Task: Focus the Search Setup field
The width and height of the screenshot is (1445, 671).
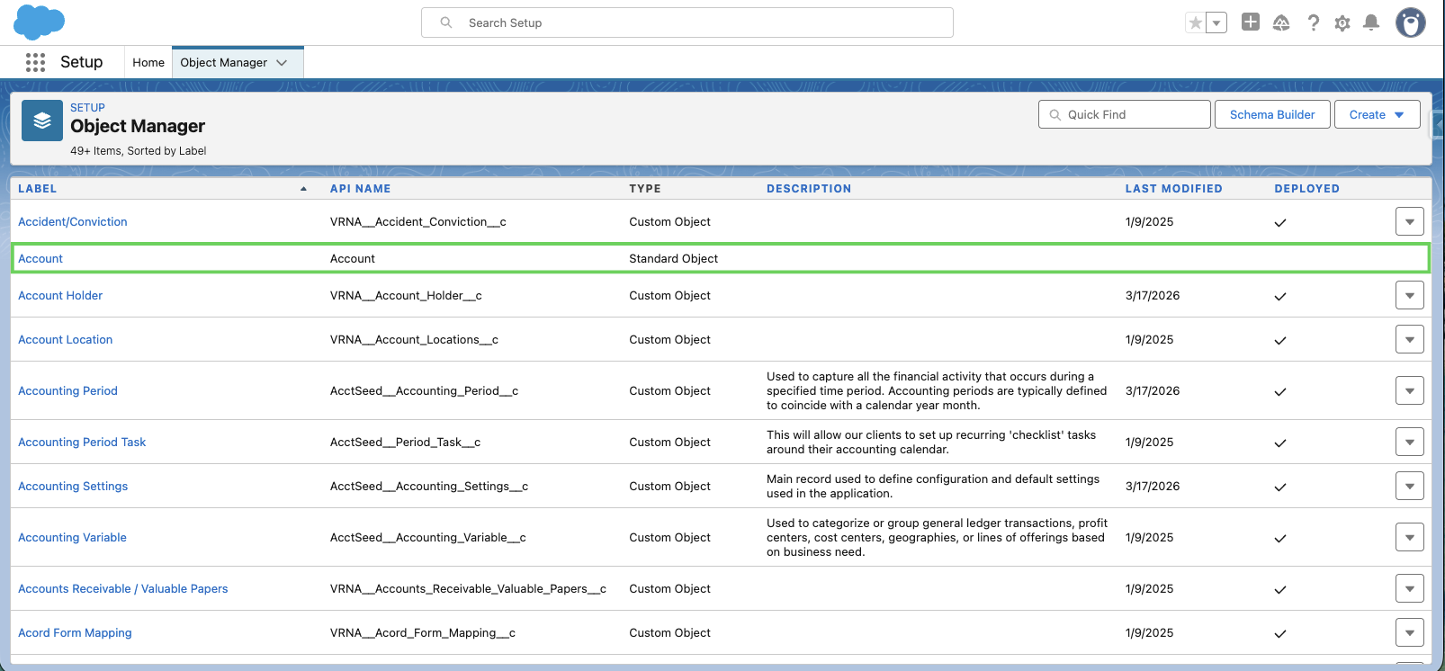Action: (x=687, y=22)
